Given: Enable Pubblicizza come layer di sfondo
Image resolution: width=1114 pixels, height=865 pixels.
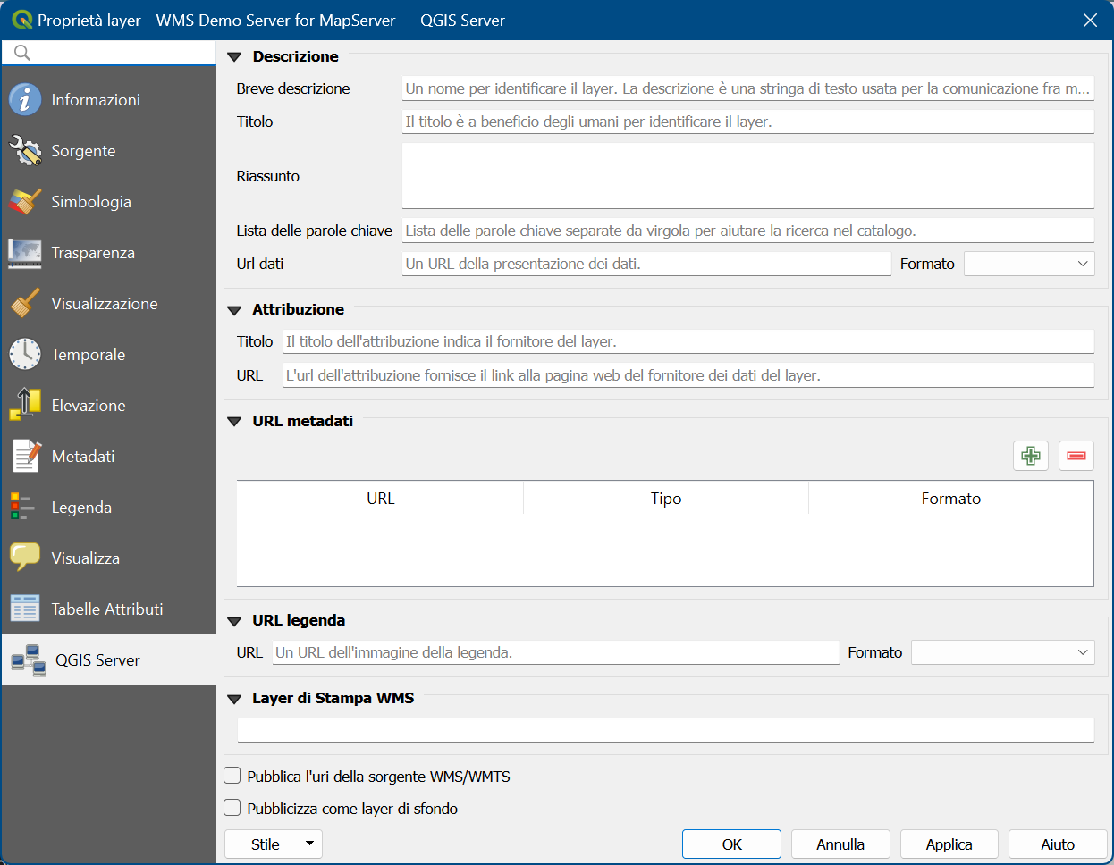Looking at the screenshot, I should coord(232,808).
